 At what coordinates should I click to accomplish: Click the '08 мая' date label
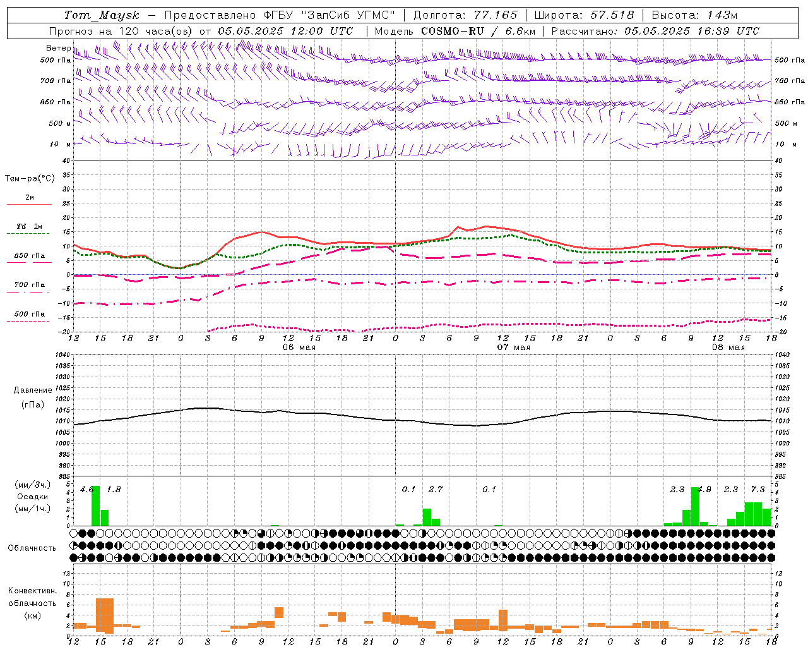pos(728,348)
